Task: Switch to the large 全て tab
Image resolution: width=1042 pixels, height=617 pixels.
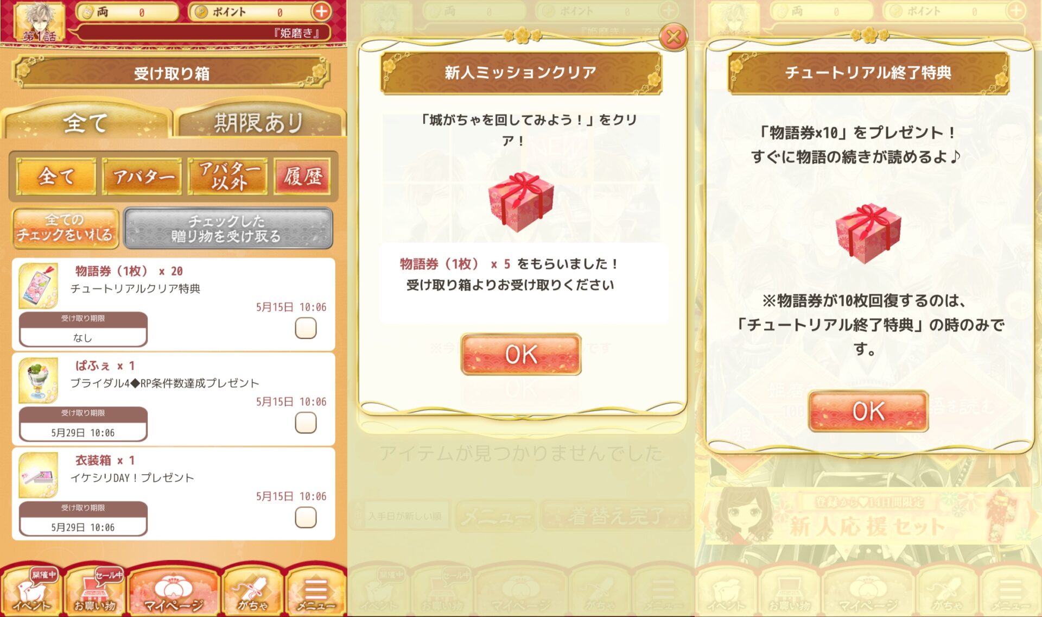Action: pyautogui.click(x=86, y=122)
